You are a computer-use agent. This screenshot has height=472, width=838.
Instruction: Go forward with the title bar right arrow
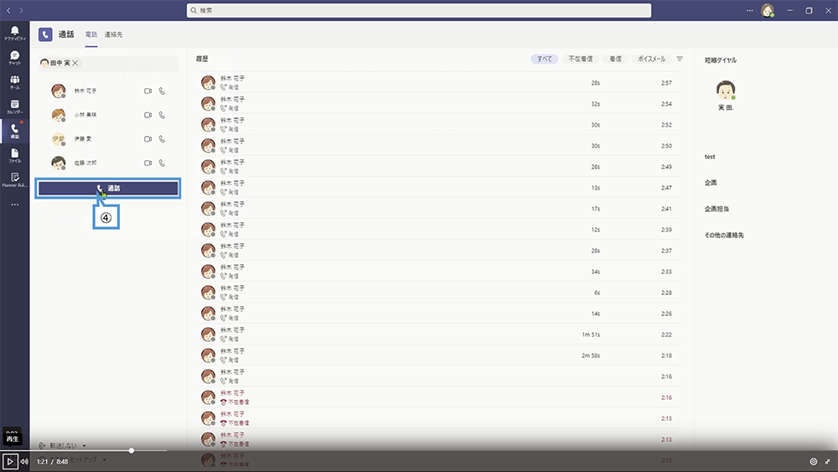click(22, 10)
